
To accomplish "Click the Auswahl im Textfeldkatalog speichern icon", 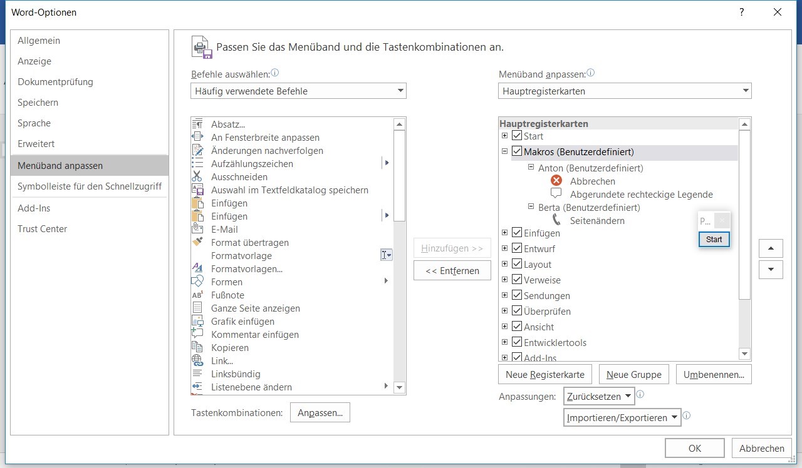I will [x=197, y=190].
